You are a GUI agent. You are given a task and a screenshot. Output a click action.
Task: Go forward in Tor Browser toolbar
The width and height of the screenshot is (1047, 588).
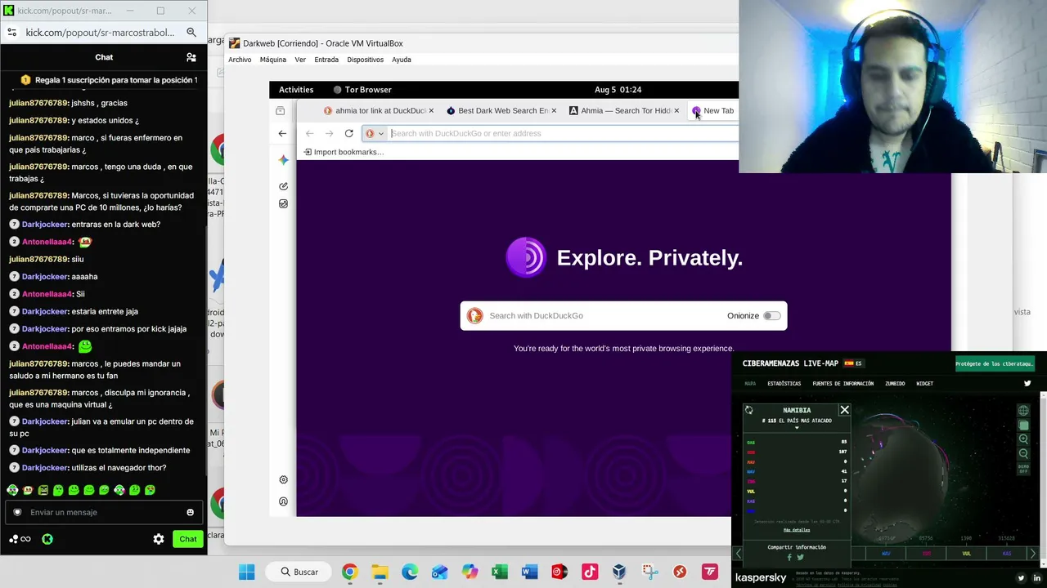(329, 133)
